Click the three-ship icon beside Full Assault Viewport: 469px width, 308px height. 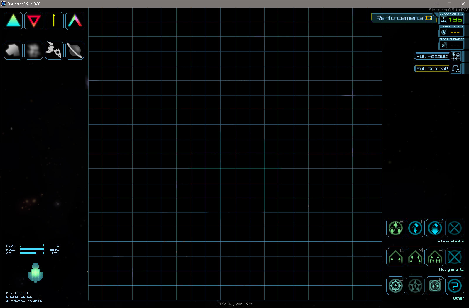click(456, 56)
